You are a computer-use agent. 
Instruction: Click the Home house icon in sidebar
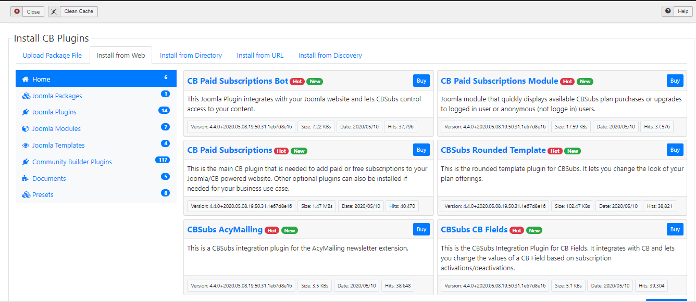click(25, 79)
